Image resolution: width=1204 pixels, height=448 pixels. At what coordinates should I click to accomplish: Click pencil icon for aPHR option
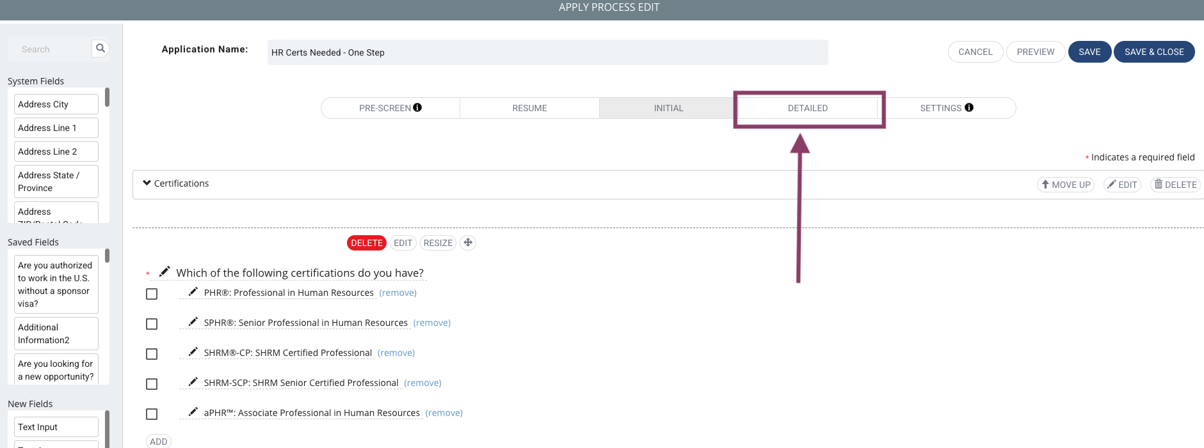(x=193, y=412)
